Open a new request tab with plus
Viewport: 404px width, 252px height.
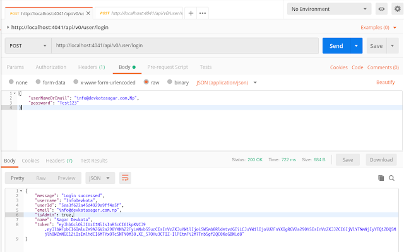(191, 13)
